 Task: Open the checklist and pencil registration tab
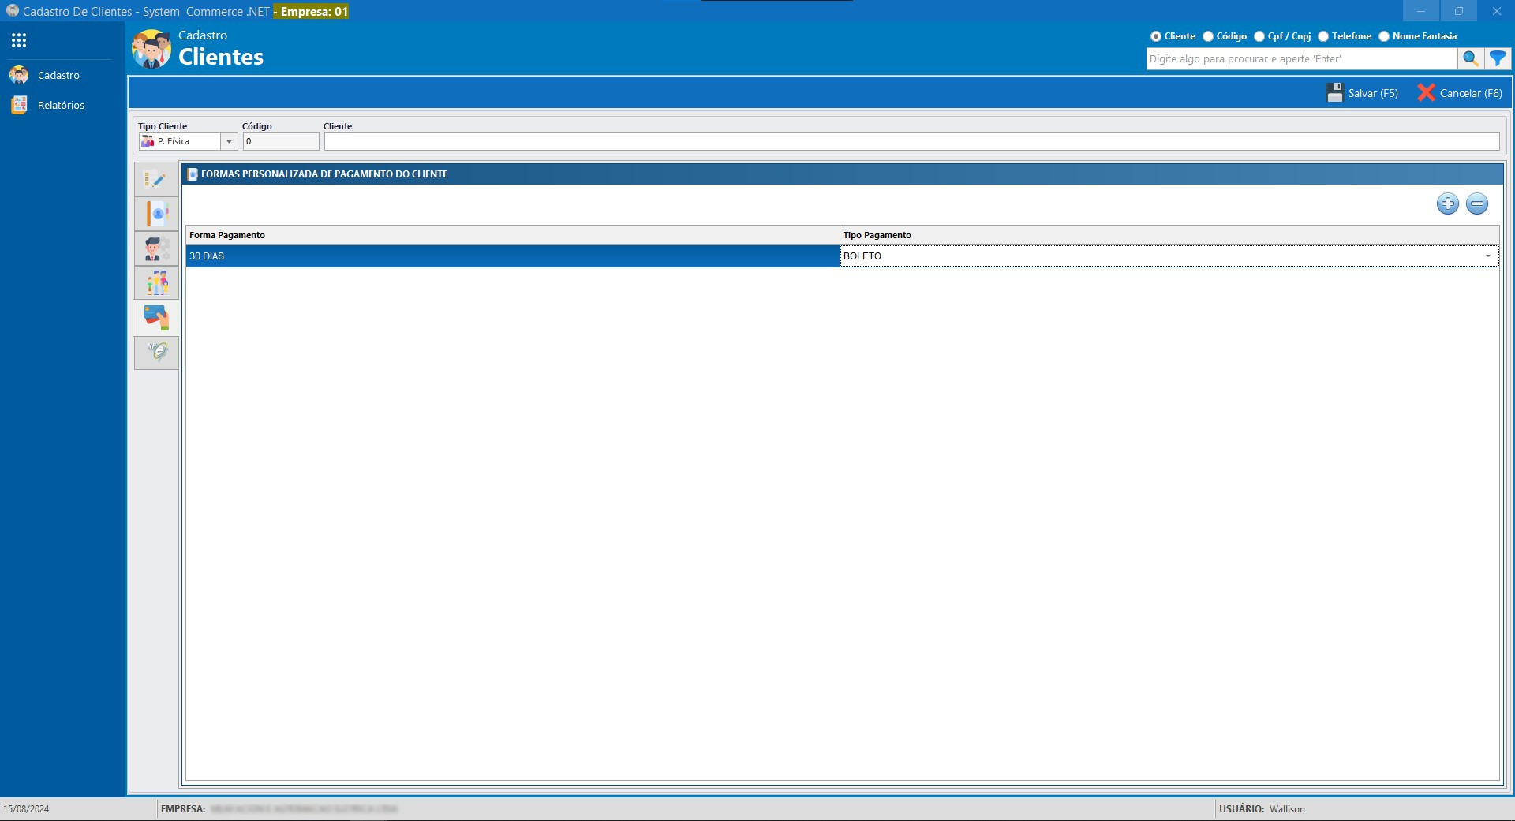click(156, 180)
